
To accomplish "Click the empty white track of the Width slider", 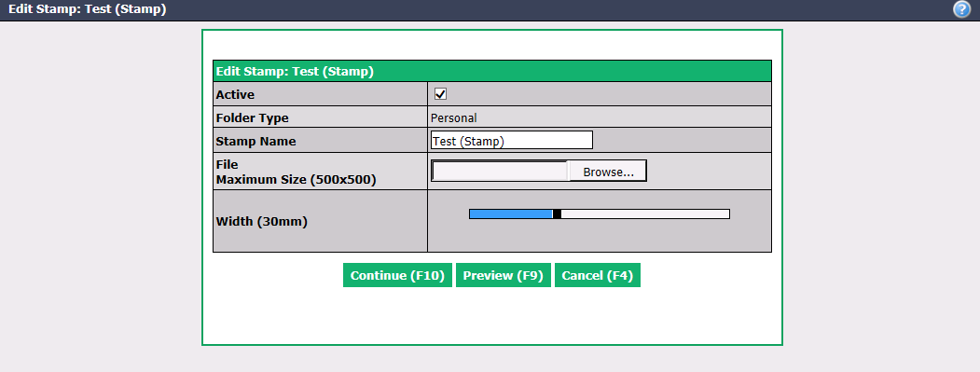I will click(x=645, y=214).
